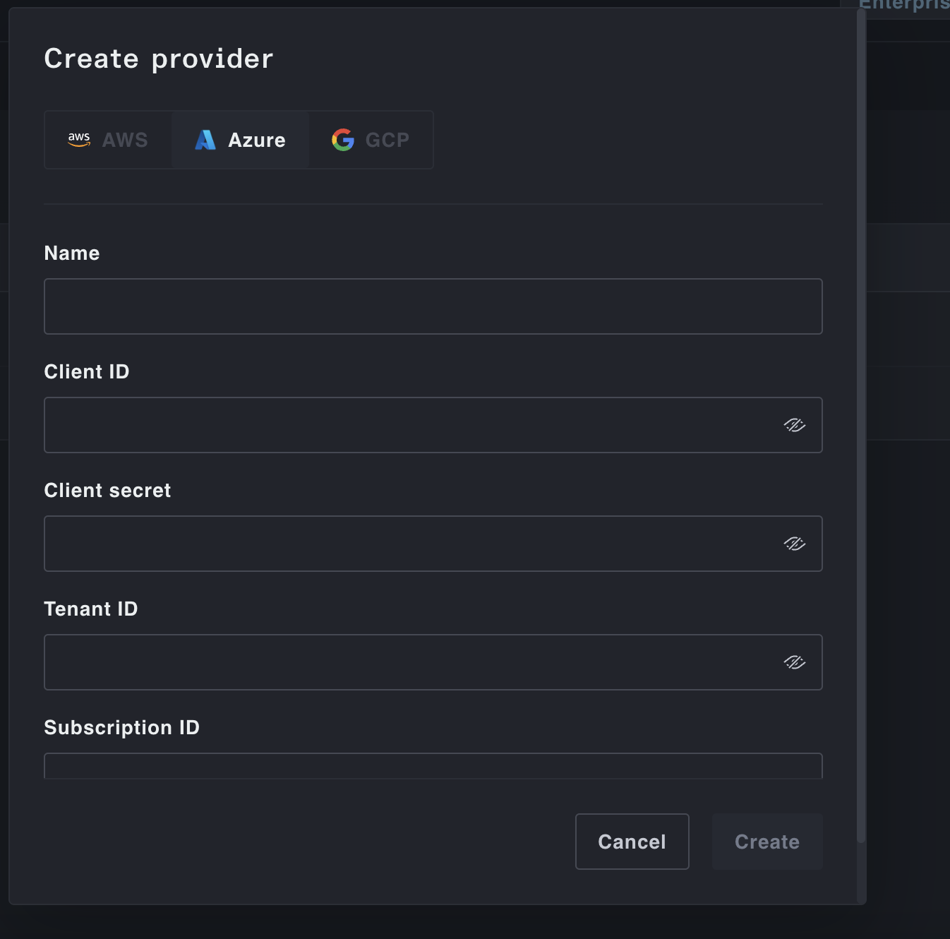
Task: Cancel the Create provider dialog
Action: 632,842
